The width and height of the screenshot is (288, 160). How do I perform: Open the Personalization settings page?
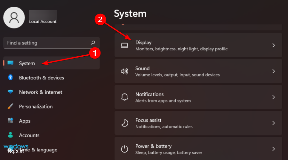pos(36,107)
